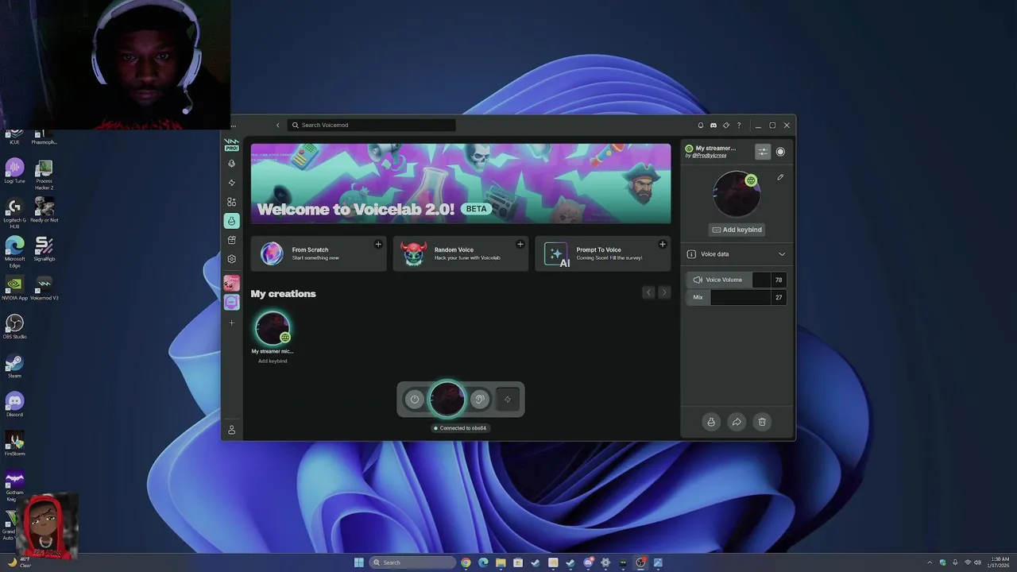Open notifications bell in Voicemod title bar
This screenshot has width=1017, height=572.
click(701, 126)
